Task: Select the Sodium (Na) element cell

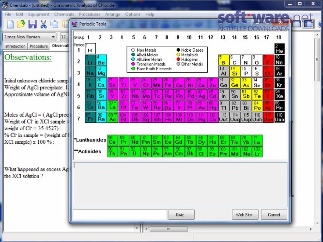Action: coord(90,72)
